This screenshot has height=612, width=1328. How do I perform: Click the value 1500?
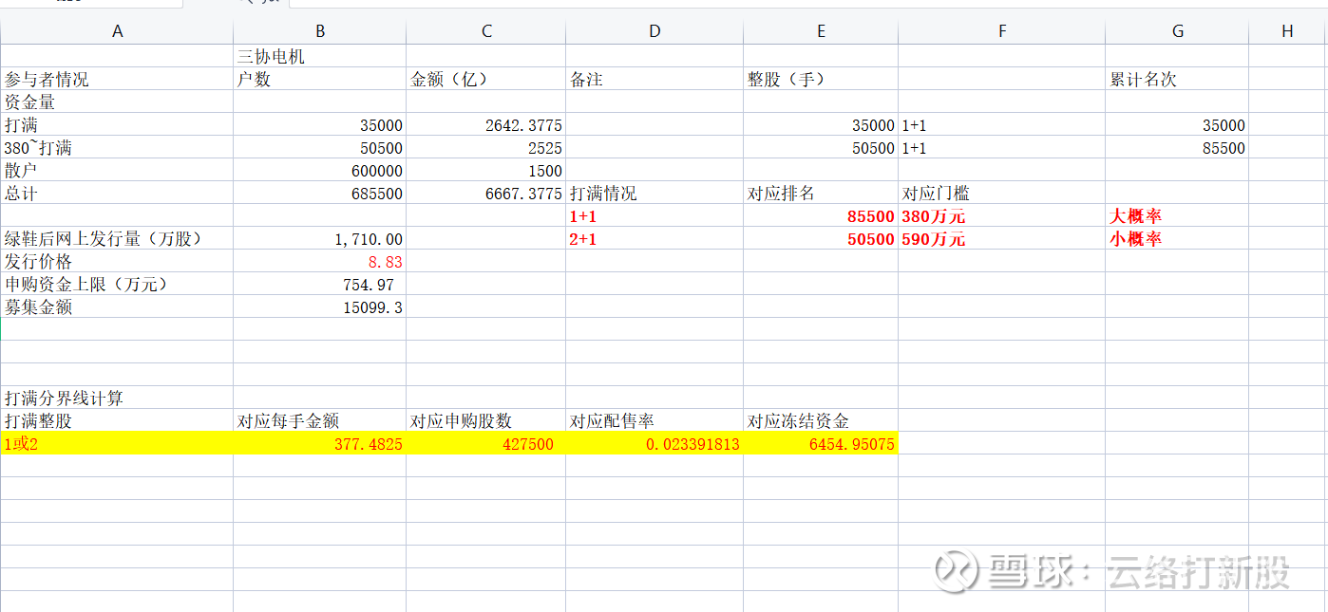485,170
